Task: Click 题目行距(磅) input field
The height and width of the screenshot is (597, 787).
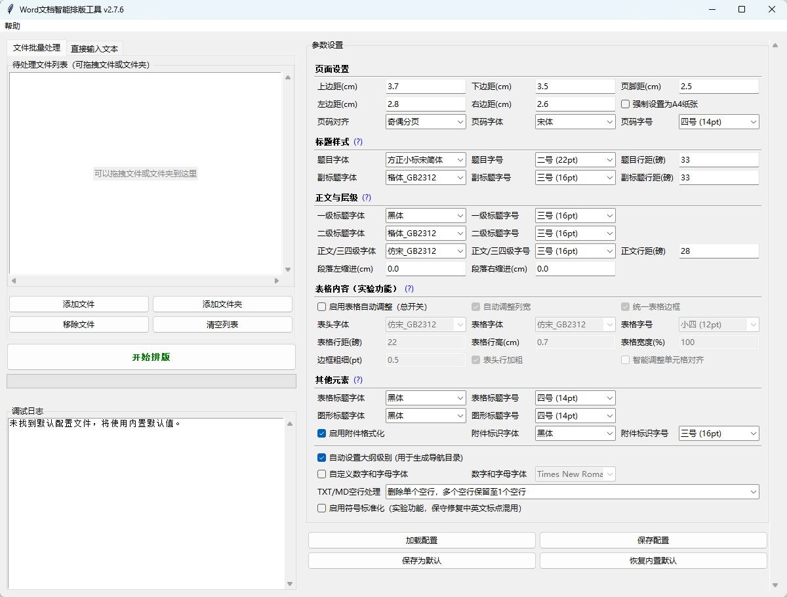Action: pos(719,160)
